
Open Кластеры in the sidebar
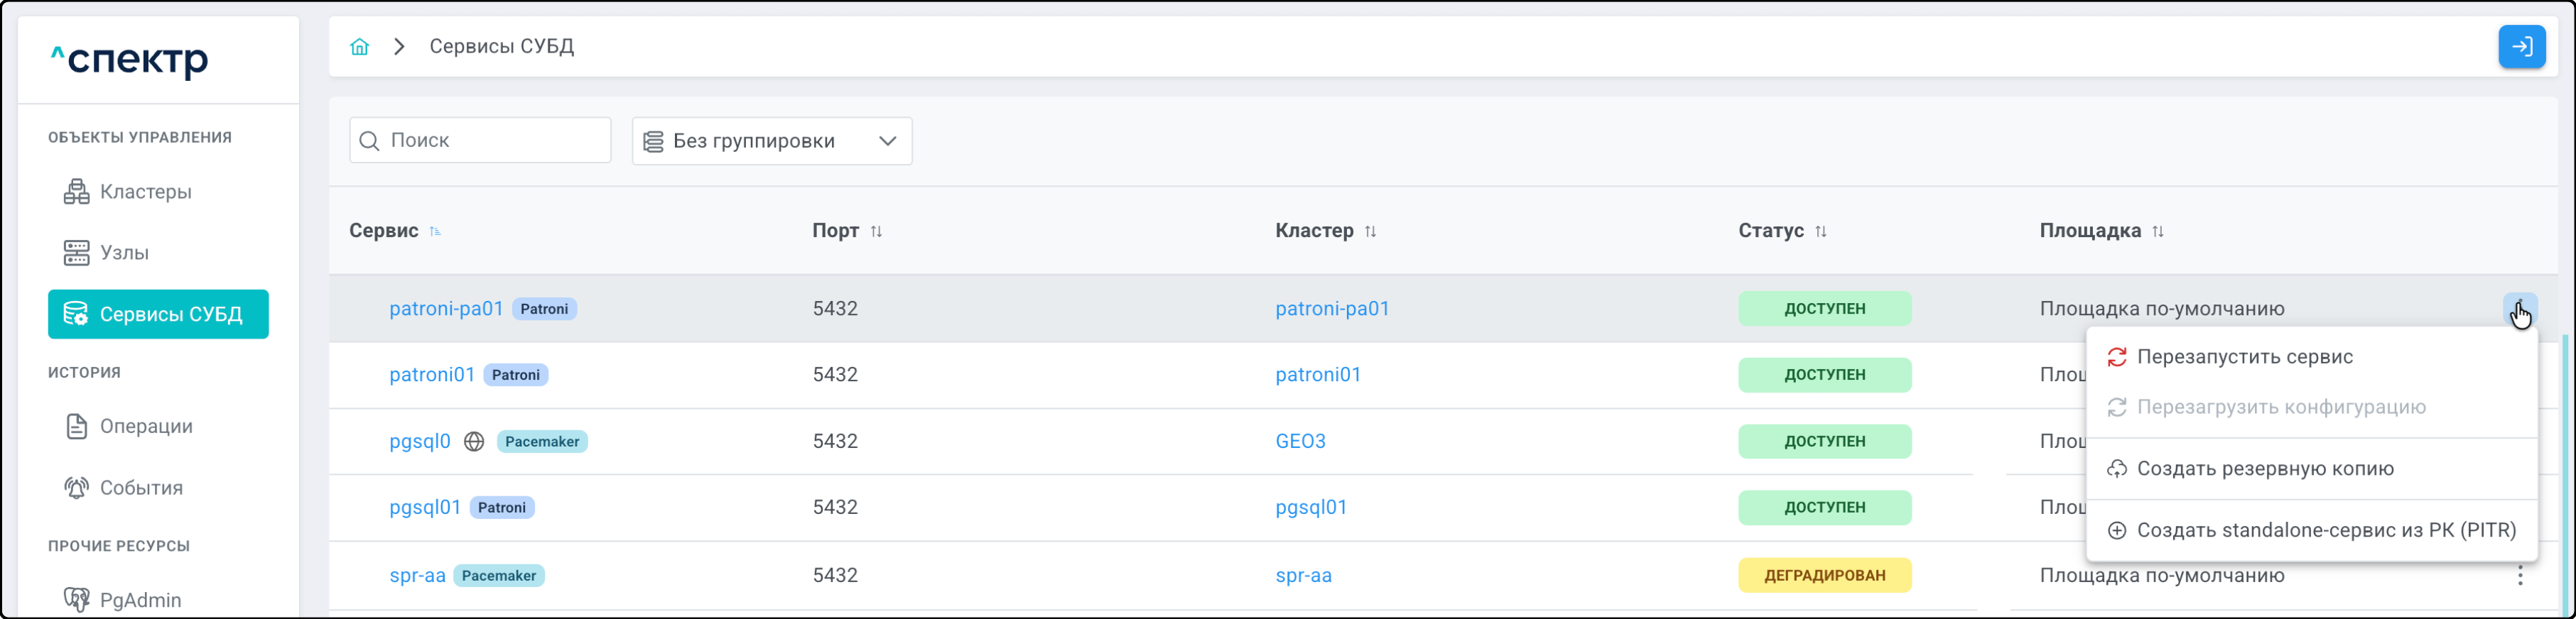click(145, 192)
